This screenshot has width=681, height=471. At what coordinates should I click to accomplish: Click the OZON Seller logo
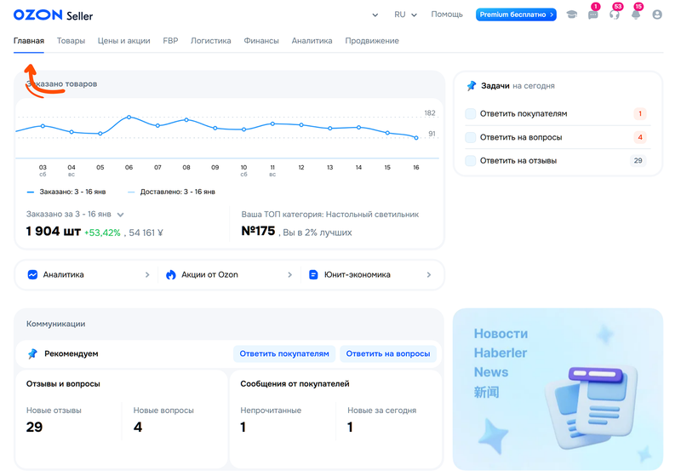pos(54,15)
